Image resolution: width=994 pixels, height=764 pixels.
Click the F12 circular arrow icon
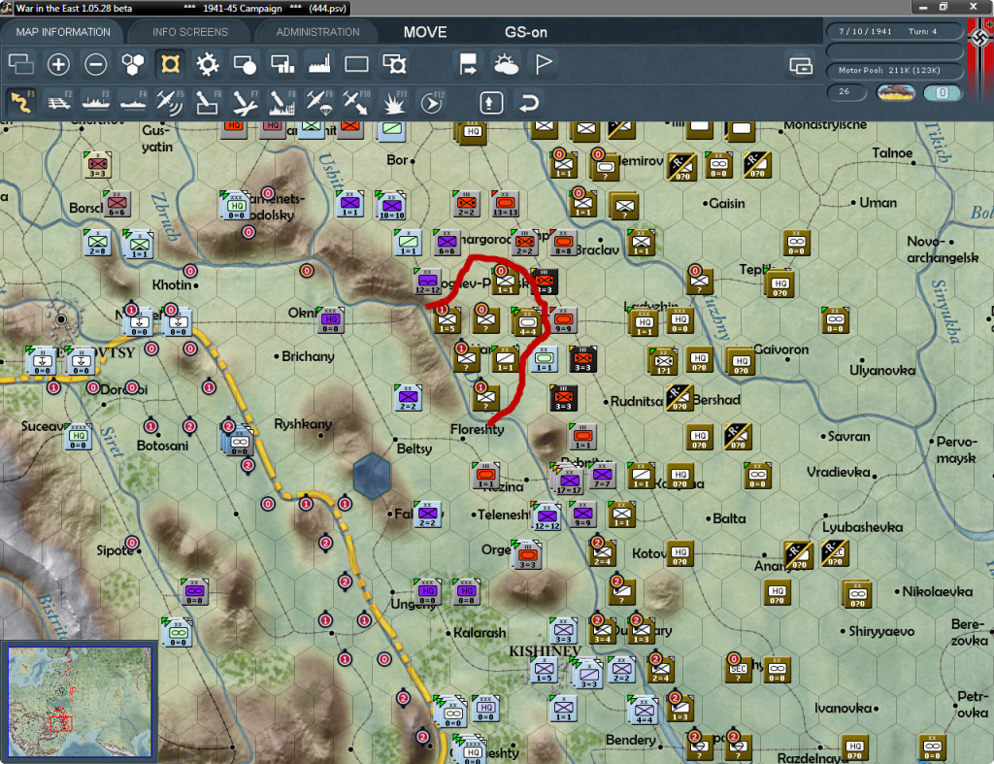click(x=432, y=102)
